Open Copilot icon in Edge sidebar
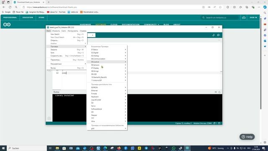The image size is (268, 151). coord(265,7)
